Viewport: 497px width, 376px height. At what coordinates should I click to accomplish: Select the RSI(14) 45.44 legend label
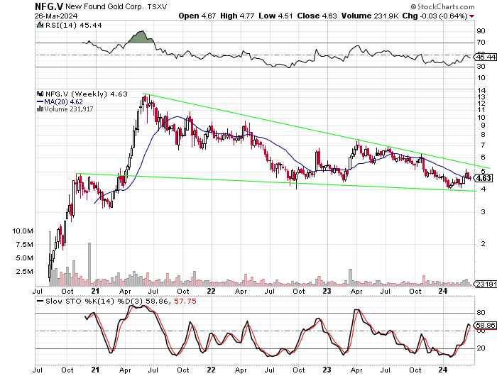(74, 26)
